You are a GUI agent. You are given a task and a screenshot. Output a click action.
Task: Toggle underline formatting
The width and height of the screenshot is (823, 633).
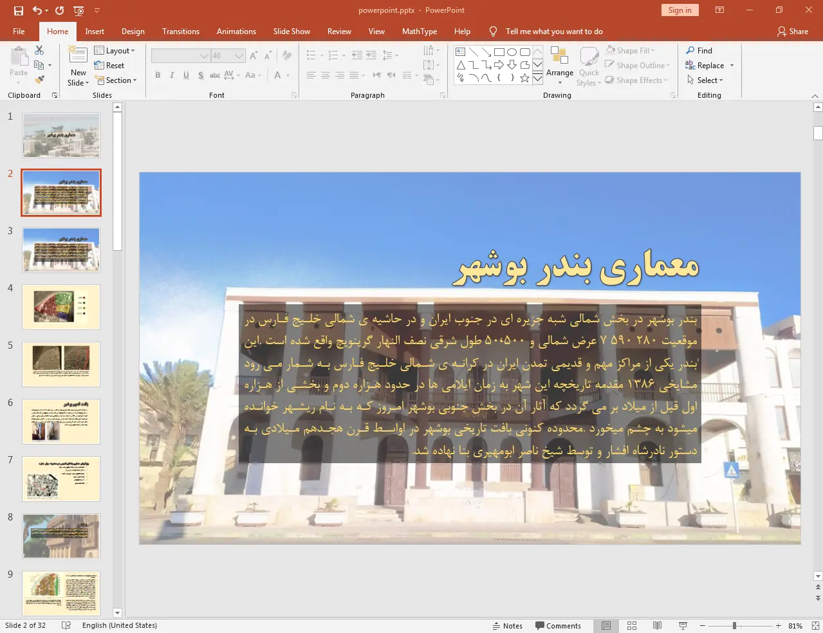pyautogui.click(x=186, y=75)
